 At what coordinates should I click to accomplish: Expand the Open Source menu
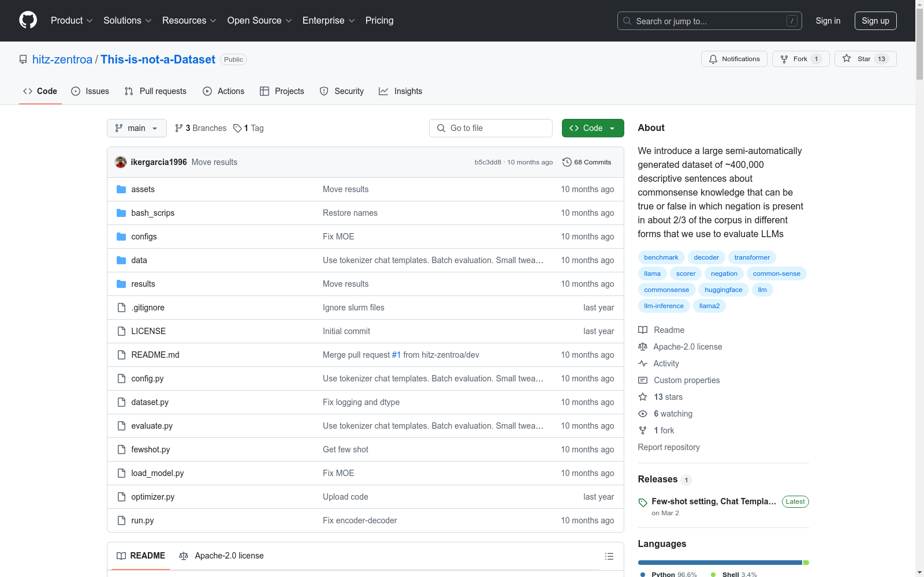click(x=259, y=20)
